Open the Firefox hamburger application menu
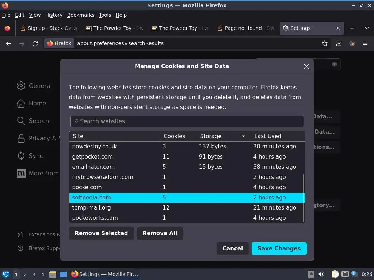 coord(365,44)
